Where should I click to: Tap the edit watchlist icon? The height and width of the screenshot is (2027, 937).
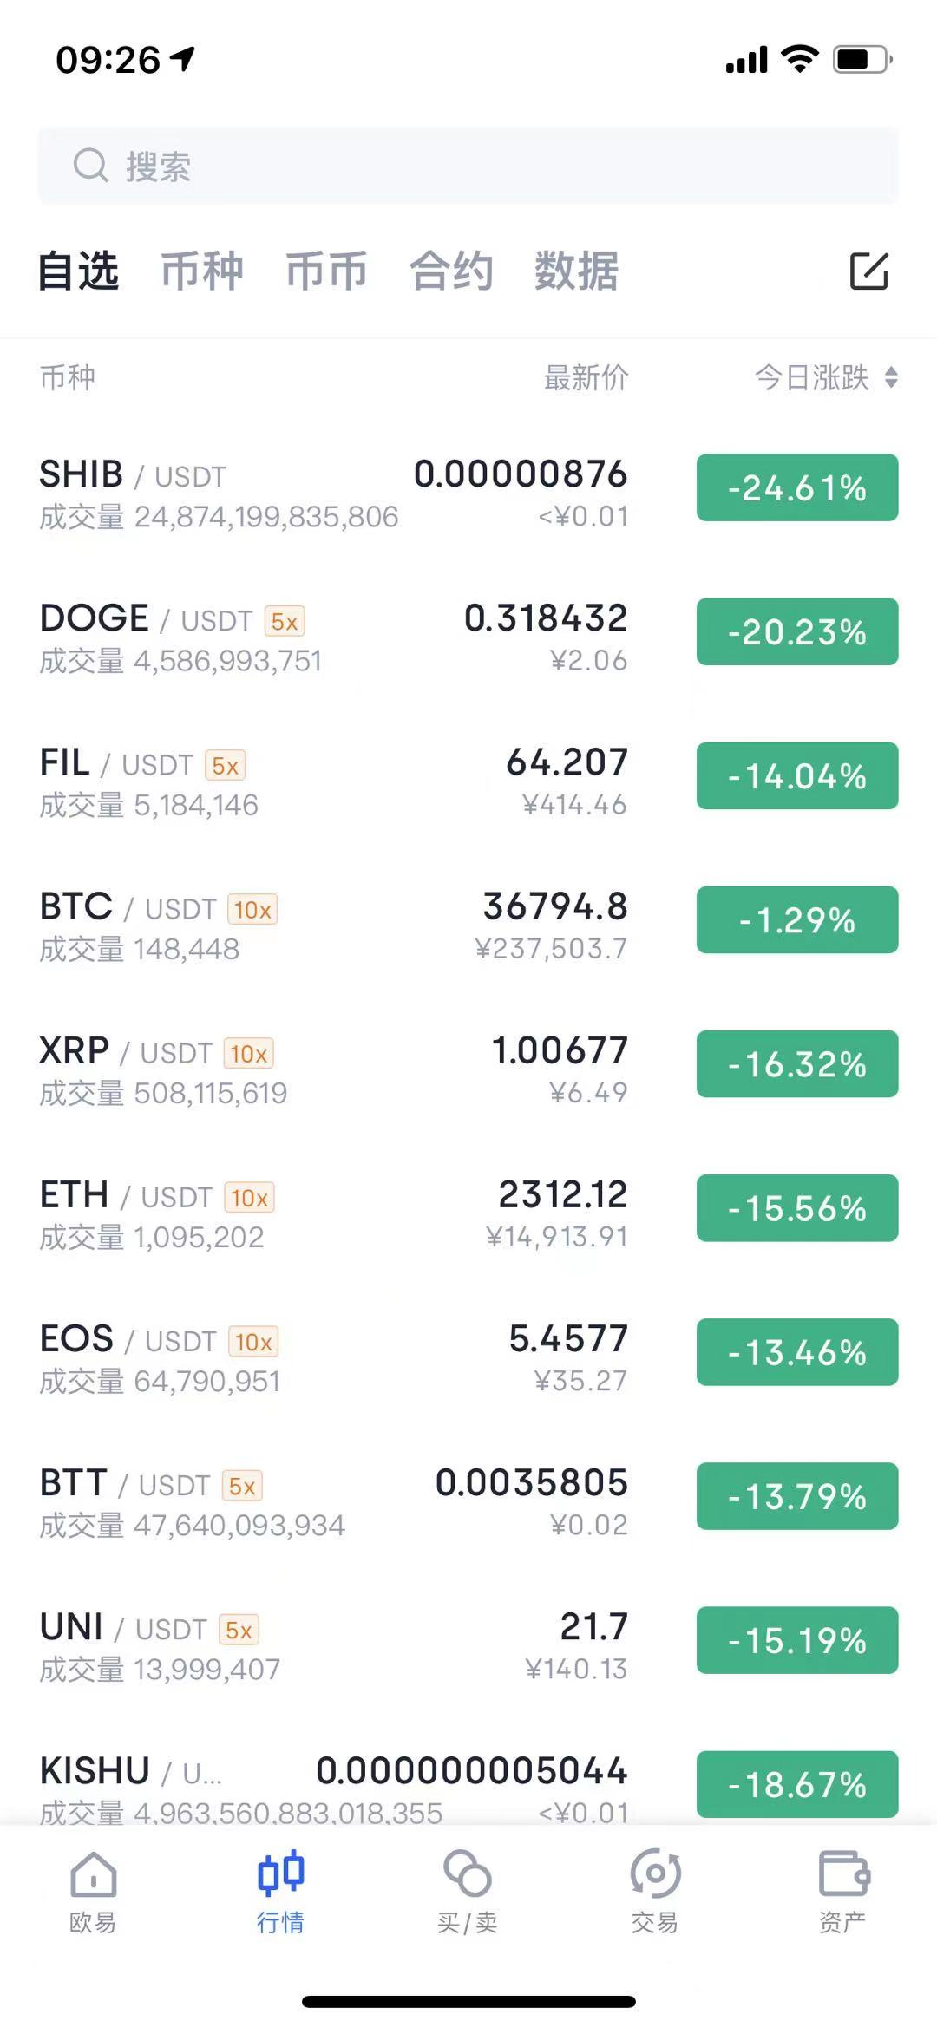tap(868, 271)
